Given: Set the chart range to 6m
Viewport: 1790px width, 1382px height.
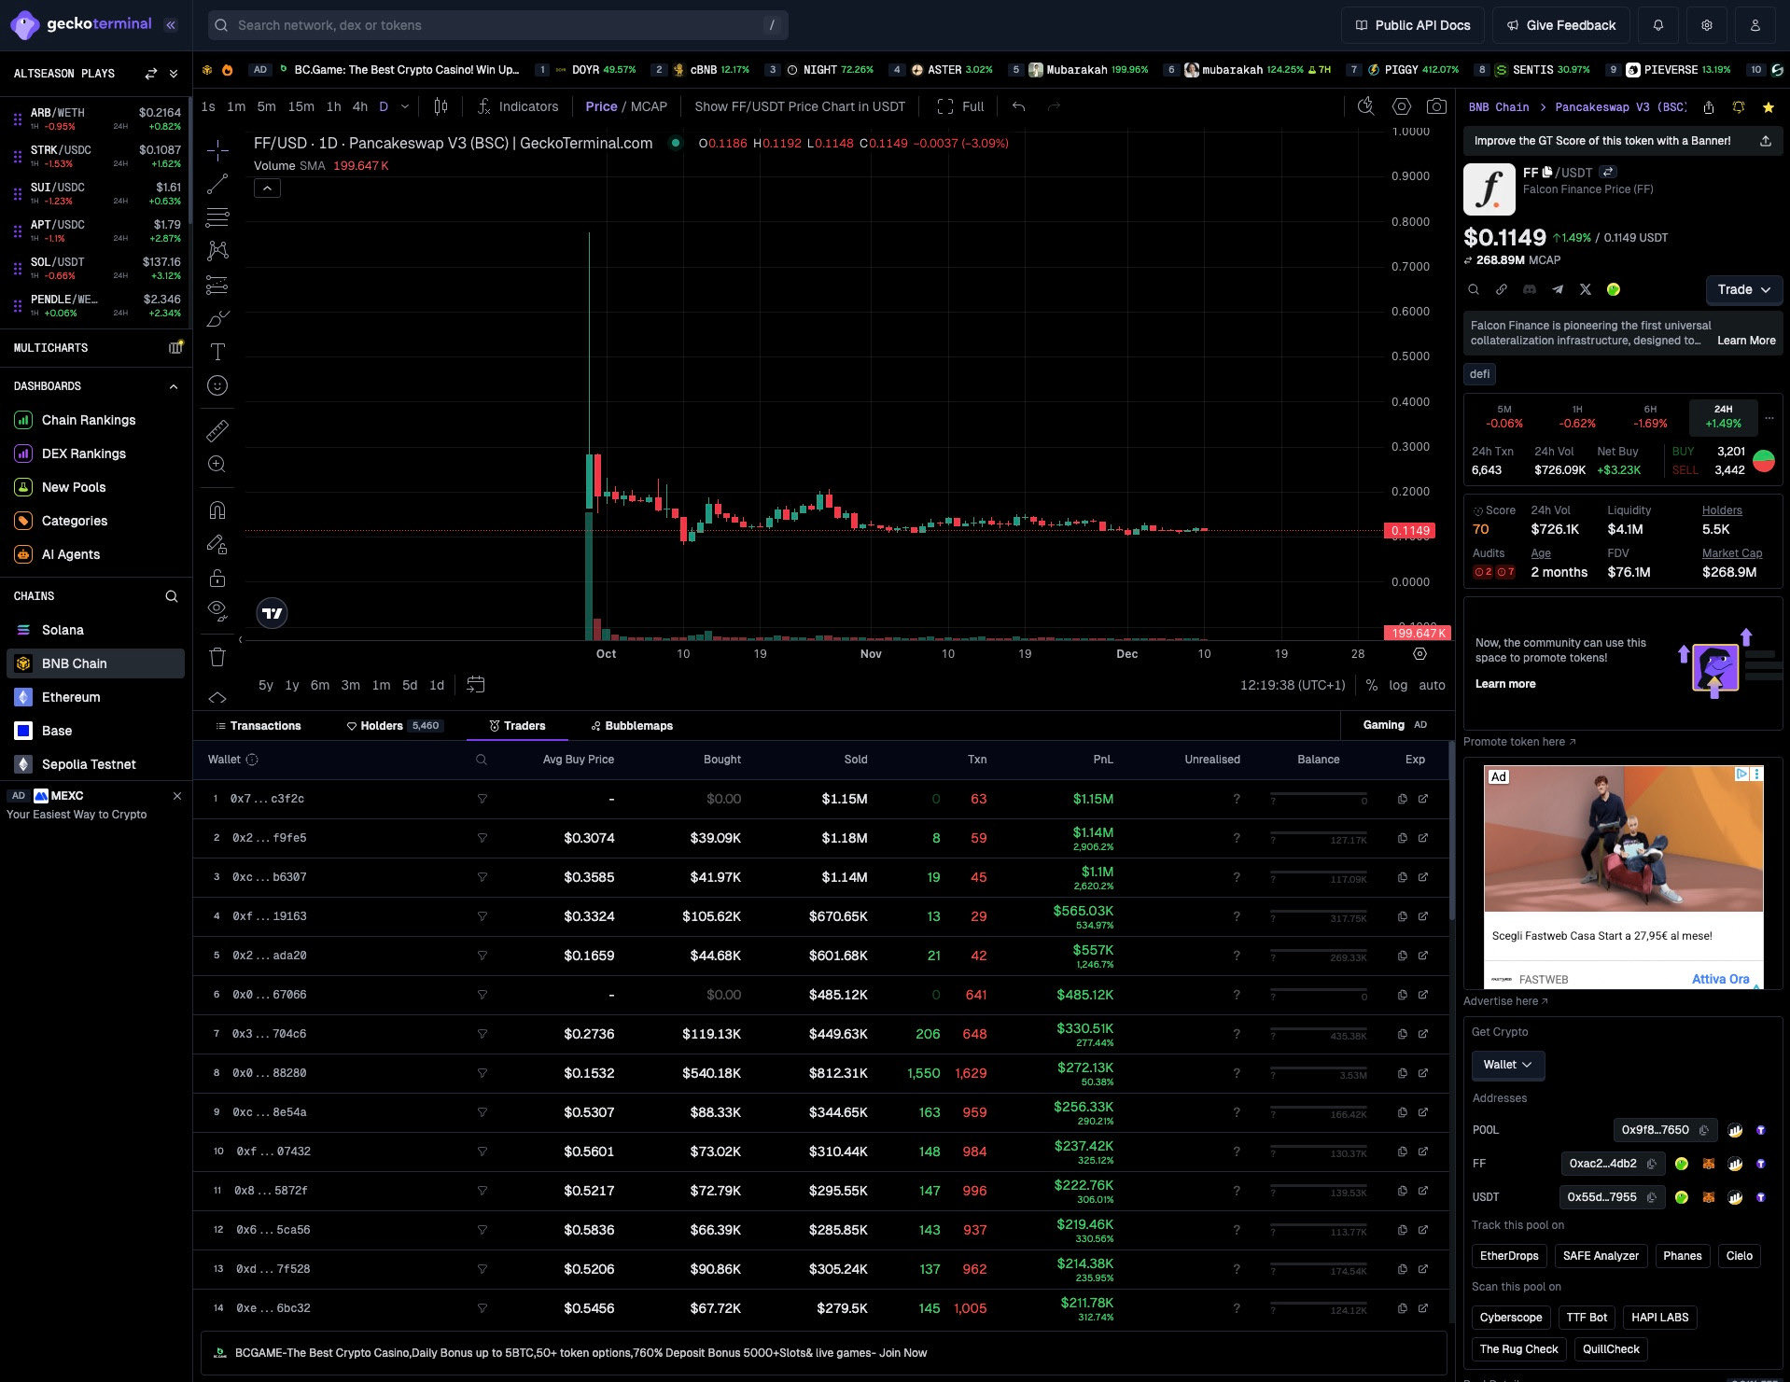Looking at the screenshot, I should [320, 685].
